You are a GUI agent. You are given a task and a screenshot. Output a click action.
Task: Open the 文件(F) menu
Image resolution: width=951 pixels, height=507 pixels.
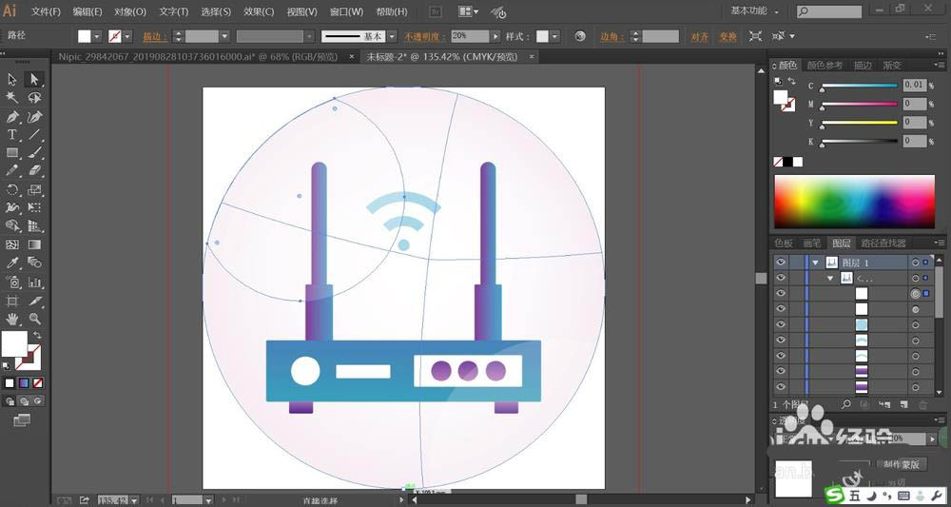point(46,11)
